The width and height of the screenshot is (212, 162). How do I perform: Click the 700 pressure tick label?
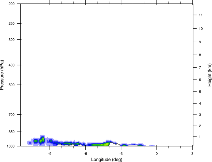click(11, 115)
